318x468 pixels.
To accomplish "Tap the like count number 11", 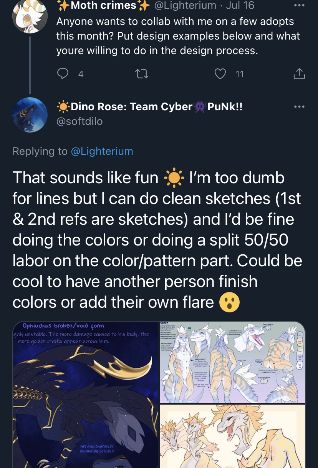I will click(240, 74).
